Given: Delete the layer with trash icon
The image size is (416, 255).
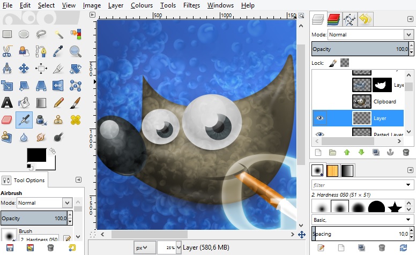Looking at the screenshot, I should pos(406,153).
